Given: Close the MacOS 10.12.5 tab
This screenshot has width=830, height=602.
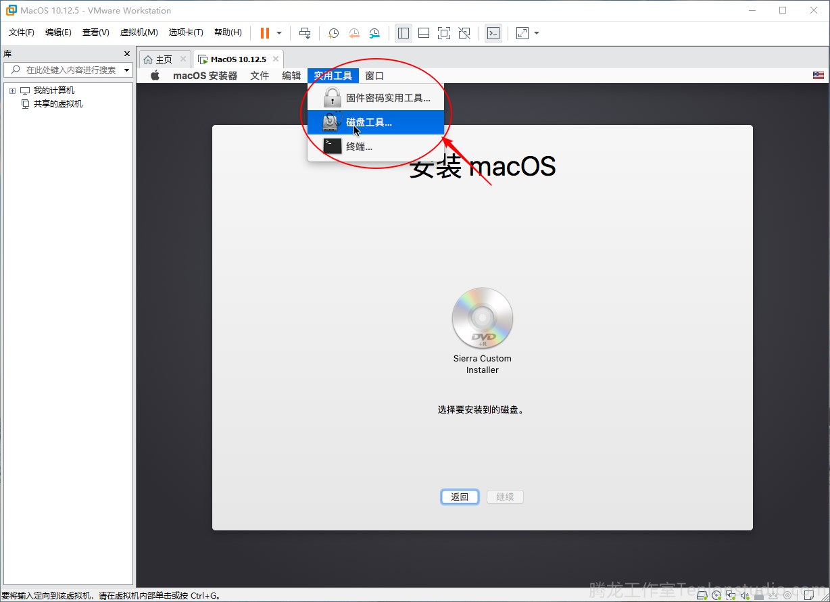Looking at the screenshot, I should tap(275, 59).
